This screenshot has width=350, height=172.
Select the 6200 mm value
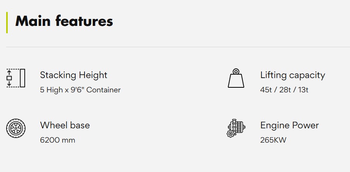pyautogui.click(x=58, y=140)
